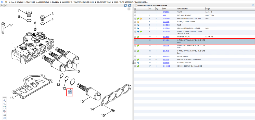The image size is (255, 120).
Task: Zoom out on the parts diagram
Action: point(5,104)
